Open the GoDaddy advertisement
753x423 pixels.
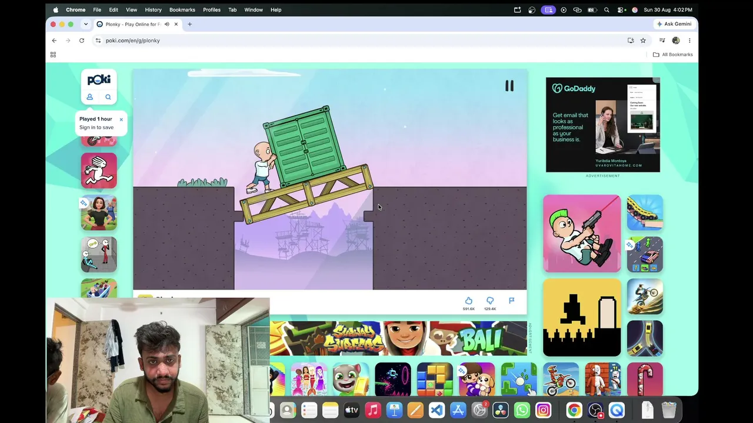click(603, 125)
